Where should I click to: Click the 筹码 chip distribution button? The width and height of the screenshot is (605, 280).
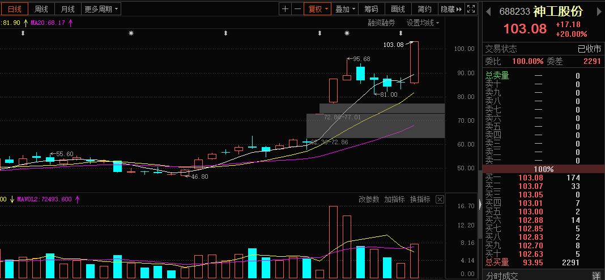tap(372, 9)
